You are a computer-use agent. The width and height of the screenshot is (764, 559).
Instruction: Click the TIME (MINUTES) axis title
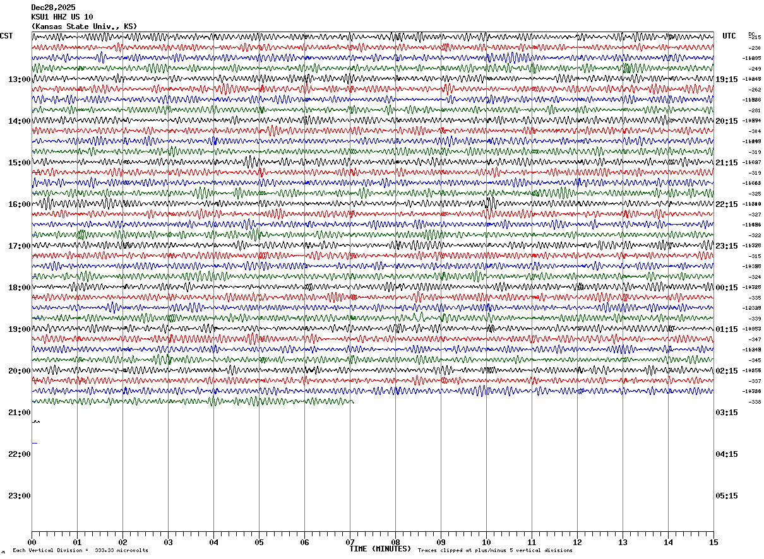380,549
